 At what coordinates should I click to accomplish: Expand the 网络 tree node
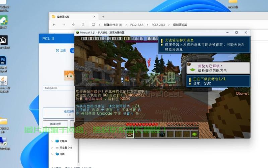[x=52, y=154]
